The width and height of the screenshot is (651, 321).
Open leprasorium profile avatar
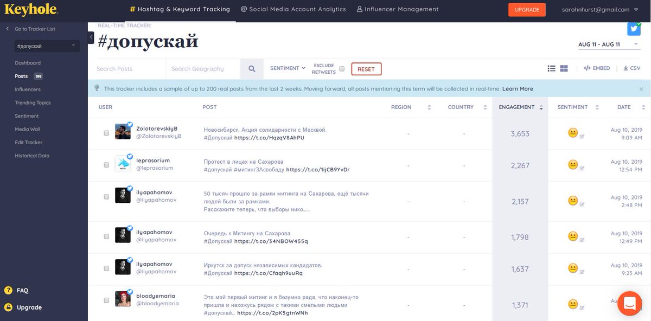[x=123, y=164]
